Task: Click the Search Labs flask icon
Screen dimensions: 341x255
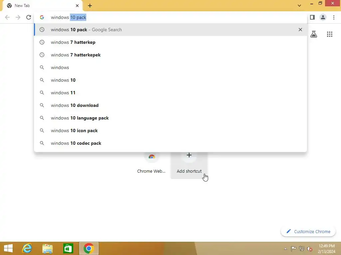Action: coord(314,34)
